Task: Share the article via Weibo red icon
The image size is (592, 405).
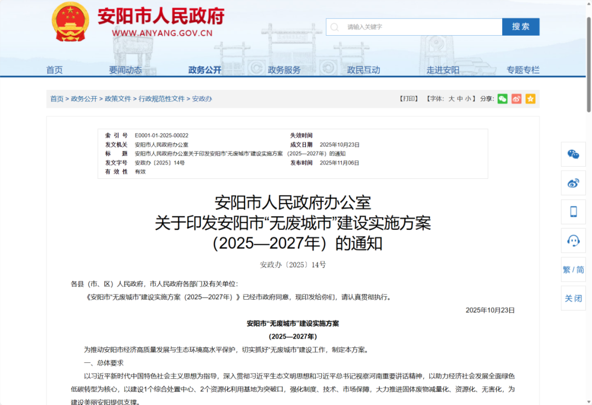Action: tap(516, 99)
